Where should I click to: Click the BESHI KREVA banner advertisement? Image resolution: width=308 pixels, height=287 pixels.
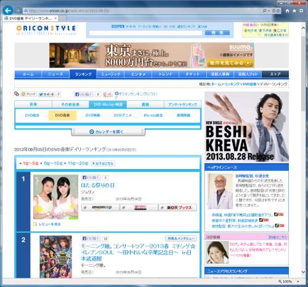point(246,127)
